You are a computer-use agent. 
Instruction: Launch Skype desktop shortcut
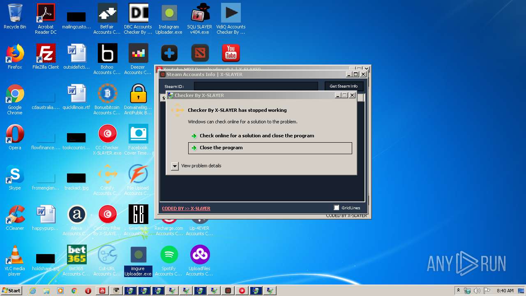15,178
